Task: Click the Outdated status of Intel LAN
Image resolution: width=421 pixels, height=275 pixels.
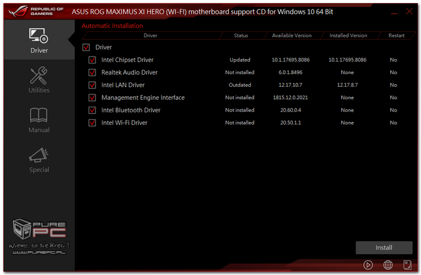Action: (240, 85)
